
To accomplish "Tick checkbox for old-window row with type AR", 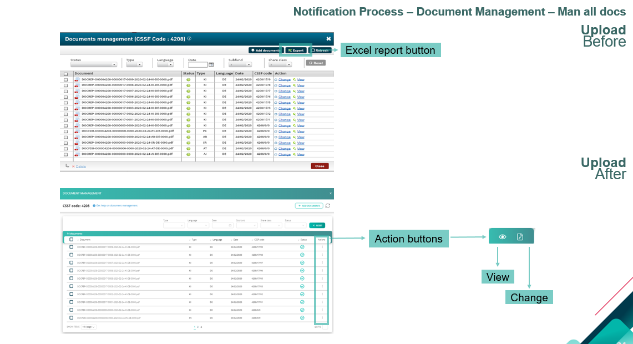I will 66,137.
